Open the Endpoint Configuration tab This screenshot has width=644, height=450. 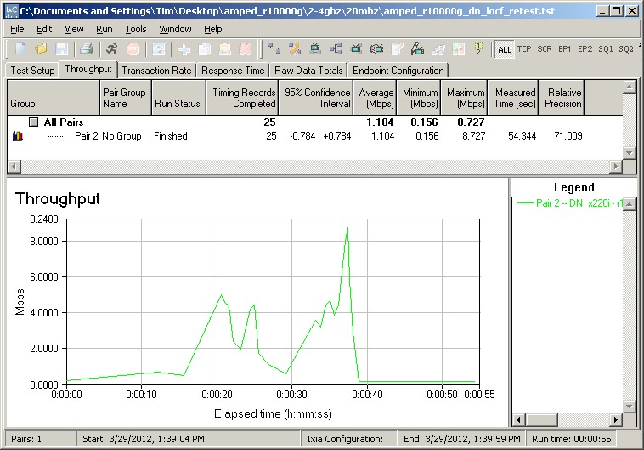(x=398, y=71)
